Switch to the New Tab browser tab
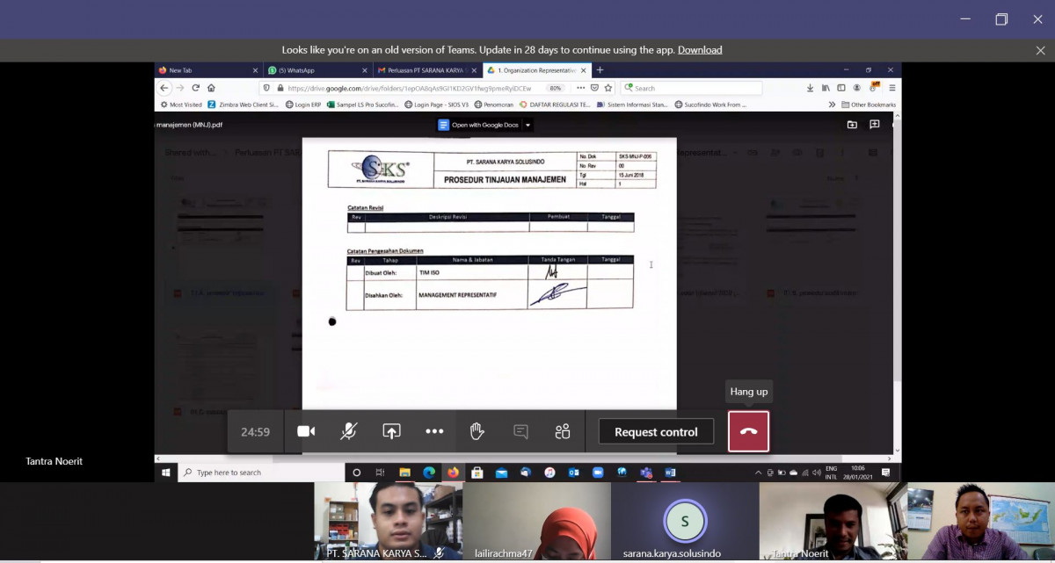This screenshot has width=1055, height=563. 208,70
